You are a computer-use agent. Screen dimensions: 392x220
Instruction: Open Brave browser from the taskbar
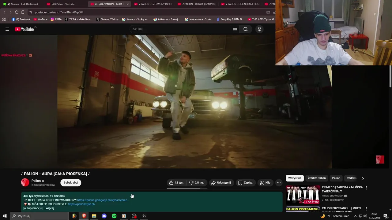84,216
